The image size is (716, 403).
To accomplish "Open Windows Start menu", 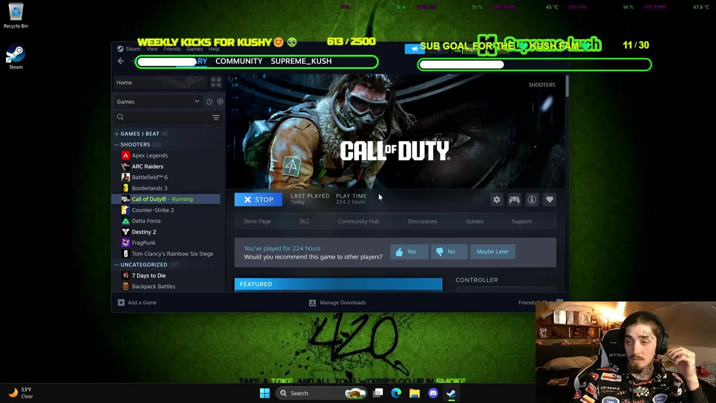I will (265, 393).
